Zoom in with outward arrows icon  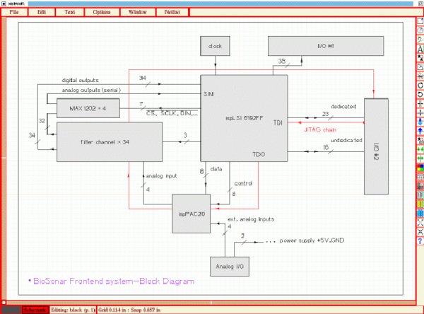(x=420, y=223)
